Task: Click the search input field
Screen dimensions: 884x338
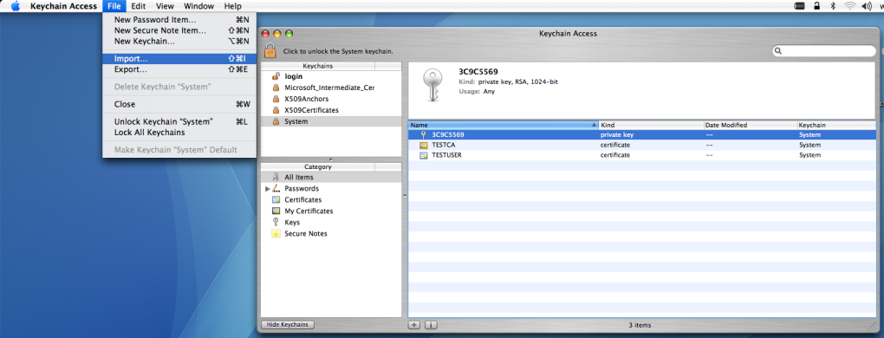Action: coord(823,50)
